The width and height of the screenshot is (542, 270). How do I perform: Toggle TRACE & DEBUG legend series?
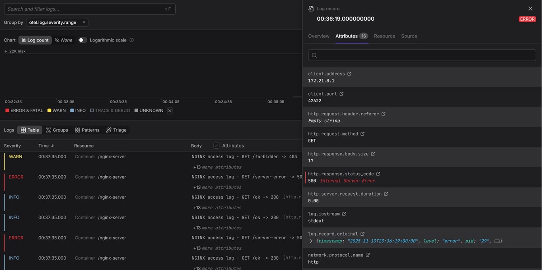(x=110, y=110)
